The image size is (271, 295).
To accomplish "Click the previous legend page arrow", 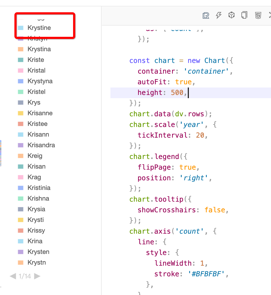I will pyautogui.click(x=13, y=276).
